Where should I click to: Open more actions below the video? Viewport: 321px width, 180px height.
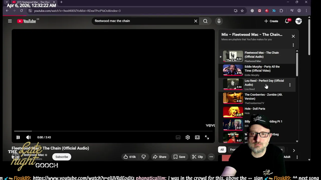(211, 157)
